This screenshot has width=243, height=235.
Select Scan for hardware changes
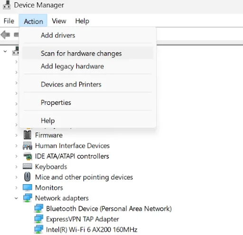pos(88,53)
